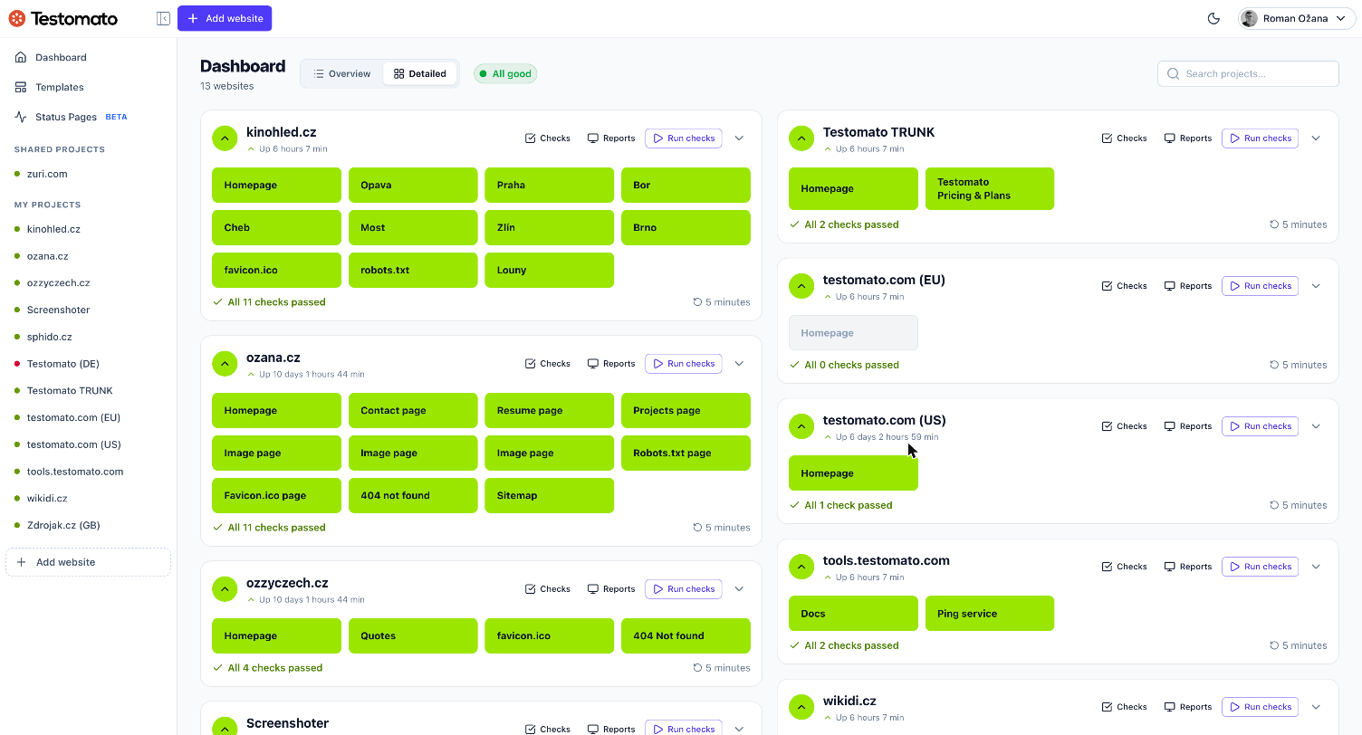Open the Ping service check tile
This screenshot has height=735, width=1362.
coord(990,613)
